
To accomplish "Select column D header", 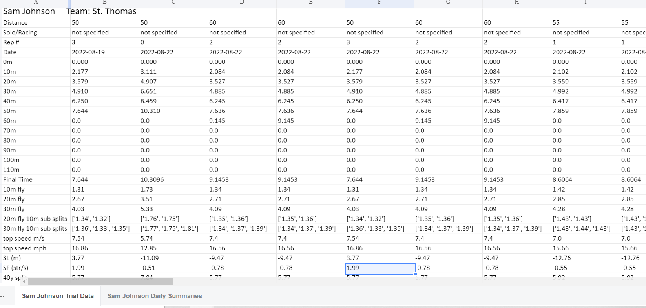I will tap(242, 3).
